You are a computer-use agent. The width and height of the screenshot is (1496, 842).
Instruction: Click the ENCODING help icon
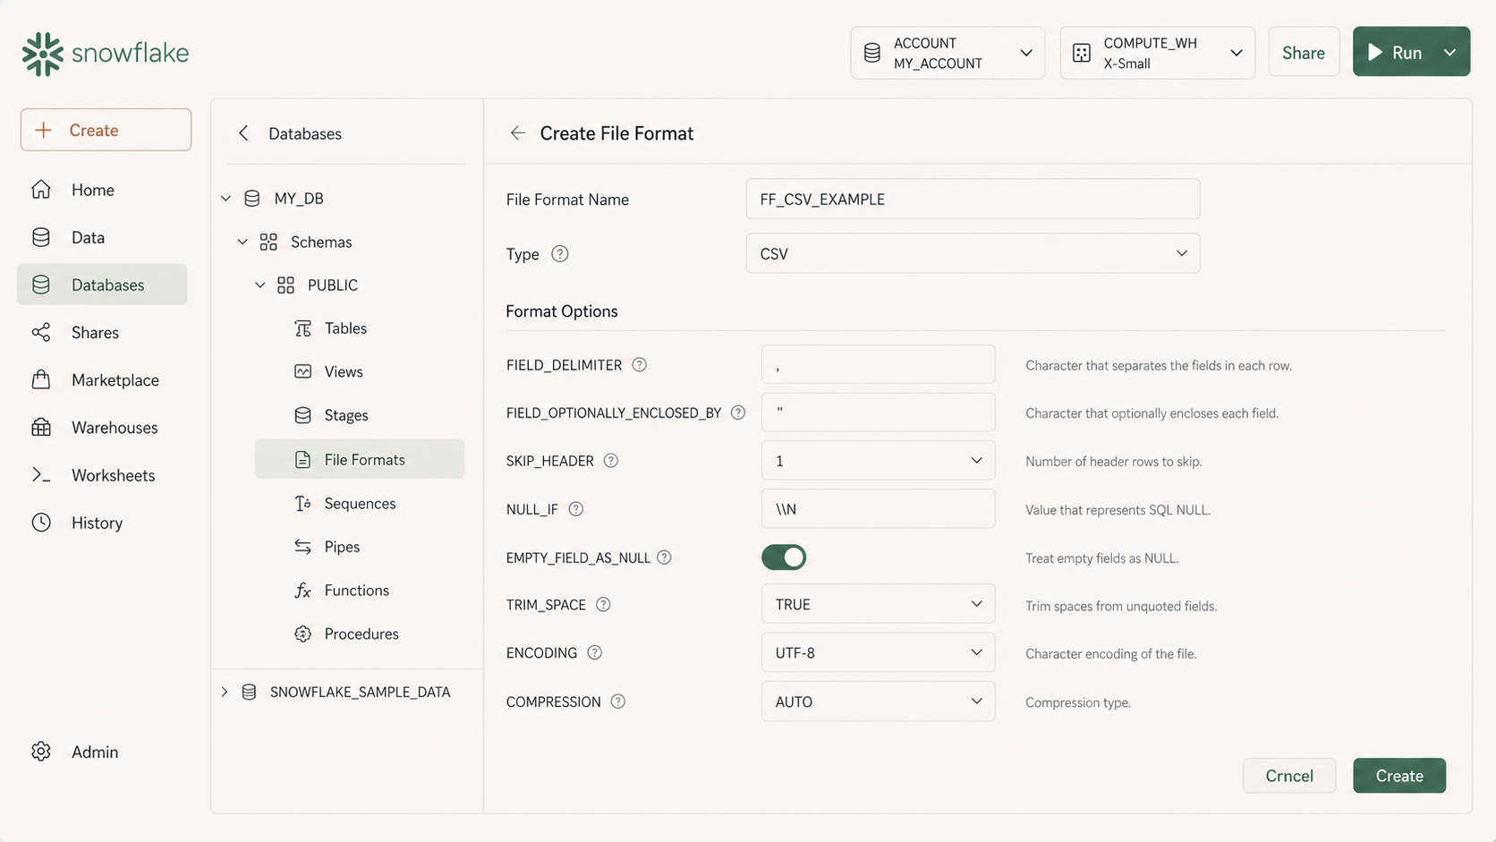pos(594,653)
